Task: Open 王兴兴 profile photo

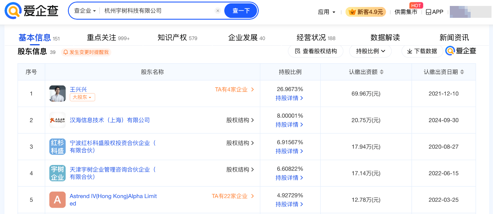Action: coord(57,94)
